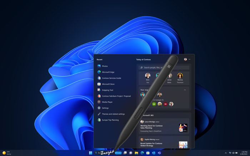
Task: Launch Microsoft Edge from the Recent list
Action: pyautogui.click(x=106, y=72)
